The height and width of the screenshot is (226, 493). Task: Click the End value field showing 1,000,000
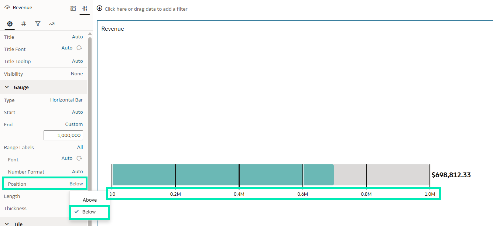(63, 136)
